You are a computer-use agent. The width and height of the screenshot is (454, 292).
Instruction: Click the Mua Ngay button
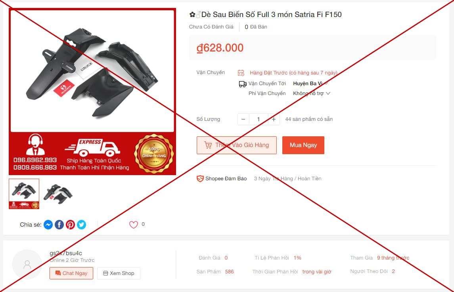[x=303, y=145]
